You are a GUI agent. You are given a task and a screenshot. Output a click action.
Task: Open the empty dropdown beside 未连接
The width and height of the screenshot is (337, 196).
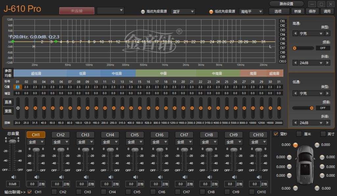[111, 11]
